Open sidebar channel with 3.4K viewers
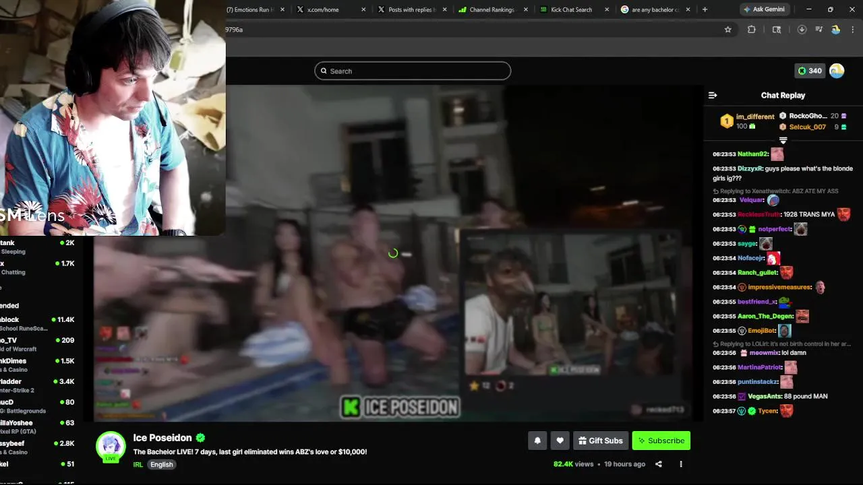The image size is (863, 485). 38,385
